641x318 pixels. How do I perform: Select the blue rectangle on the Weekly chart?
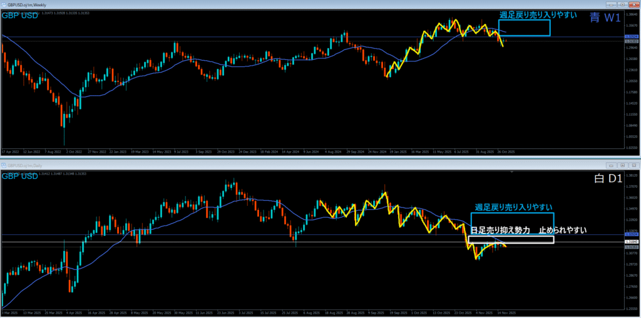click(525, 21)
